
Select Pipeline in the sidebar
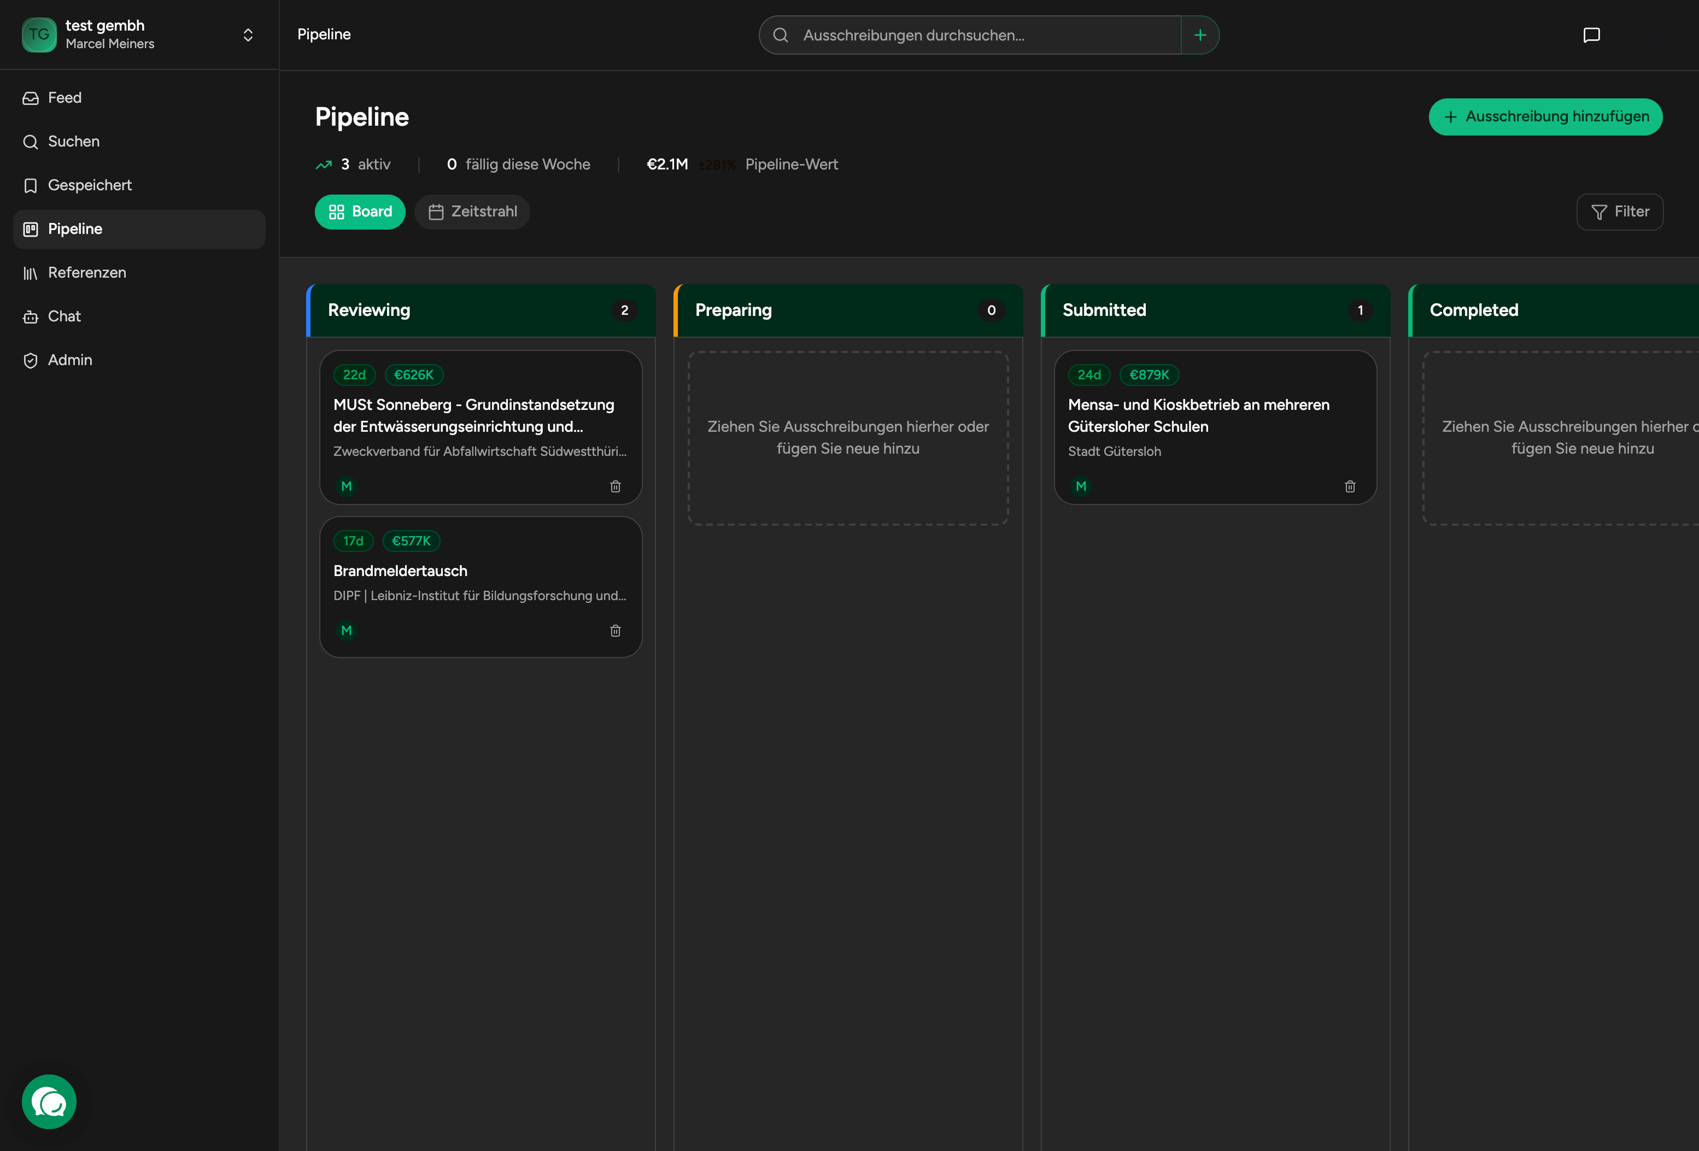74,230
